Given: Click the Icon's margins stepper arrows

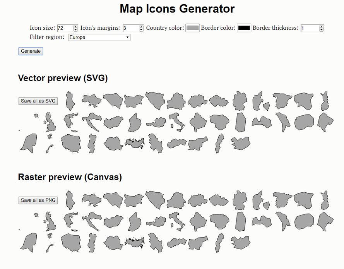Looking at the screenshot, I should (141, 28).
